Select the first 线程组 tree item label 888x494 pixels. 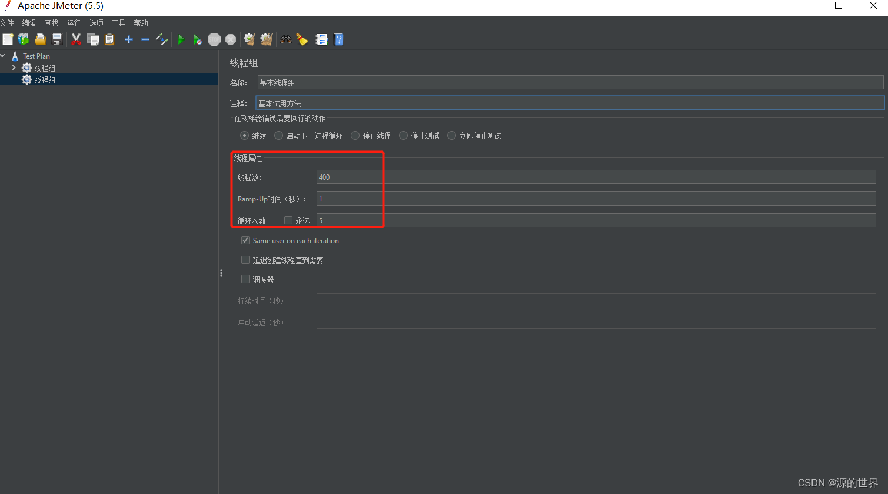coord(45,68)
